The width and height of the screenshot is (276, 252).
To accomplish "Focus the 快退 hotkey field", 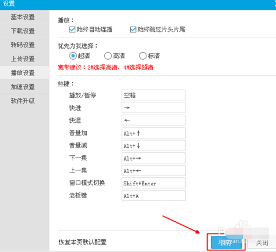I will (153, 120).
